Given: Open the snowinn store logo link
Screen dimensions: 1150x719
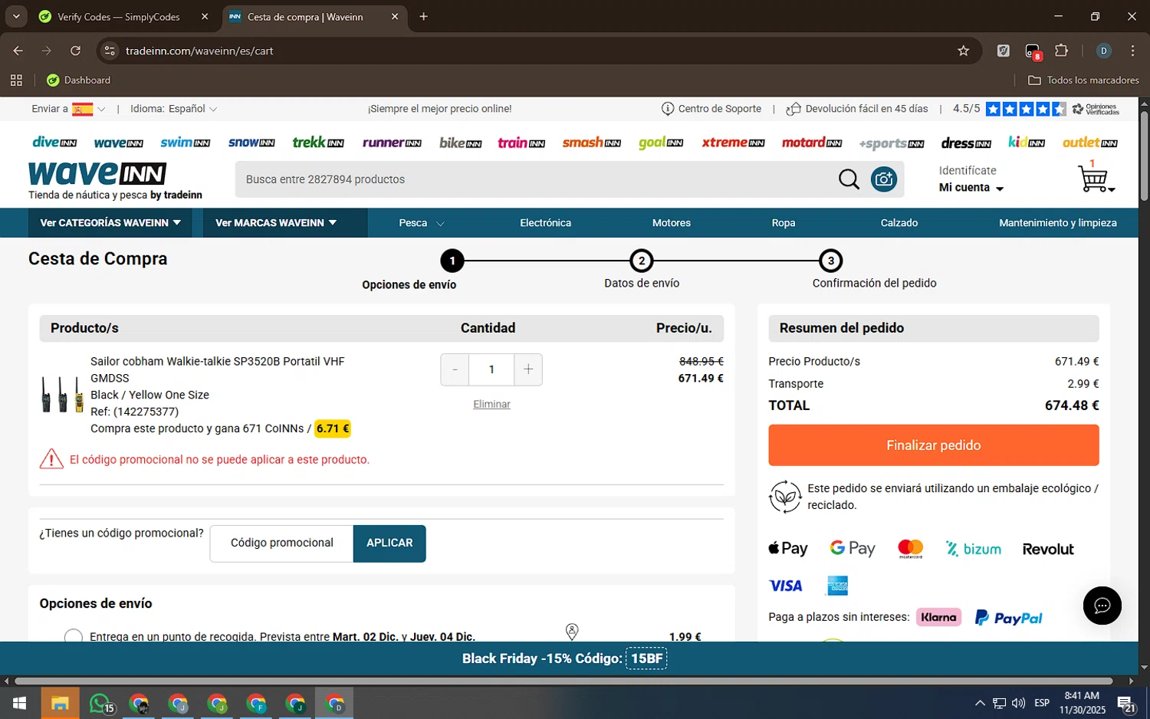Looking at the screenshot, I should [x=251, y=143].
